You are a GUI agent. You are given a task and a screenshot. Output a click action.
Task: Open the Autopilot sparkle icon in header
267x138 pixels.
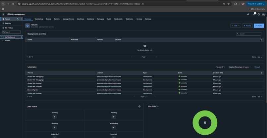248,15
